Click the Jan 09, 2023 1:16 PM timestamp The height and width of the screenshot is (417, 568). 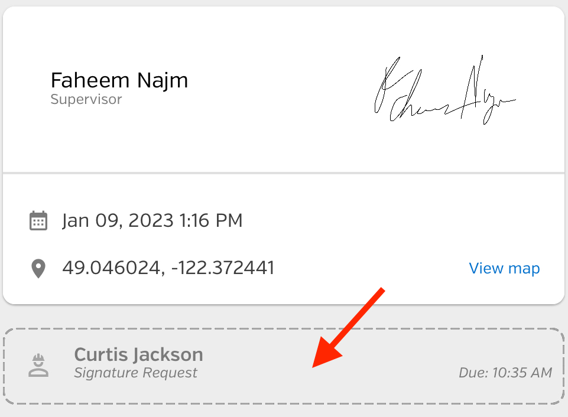152,220
